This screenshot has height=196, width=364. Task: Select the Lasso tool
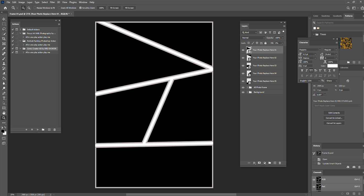tap(4, 29)
